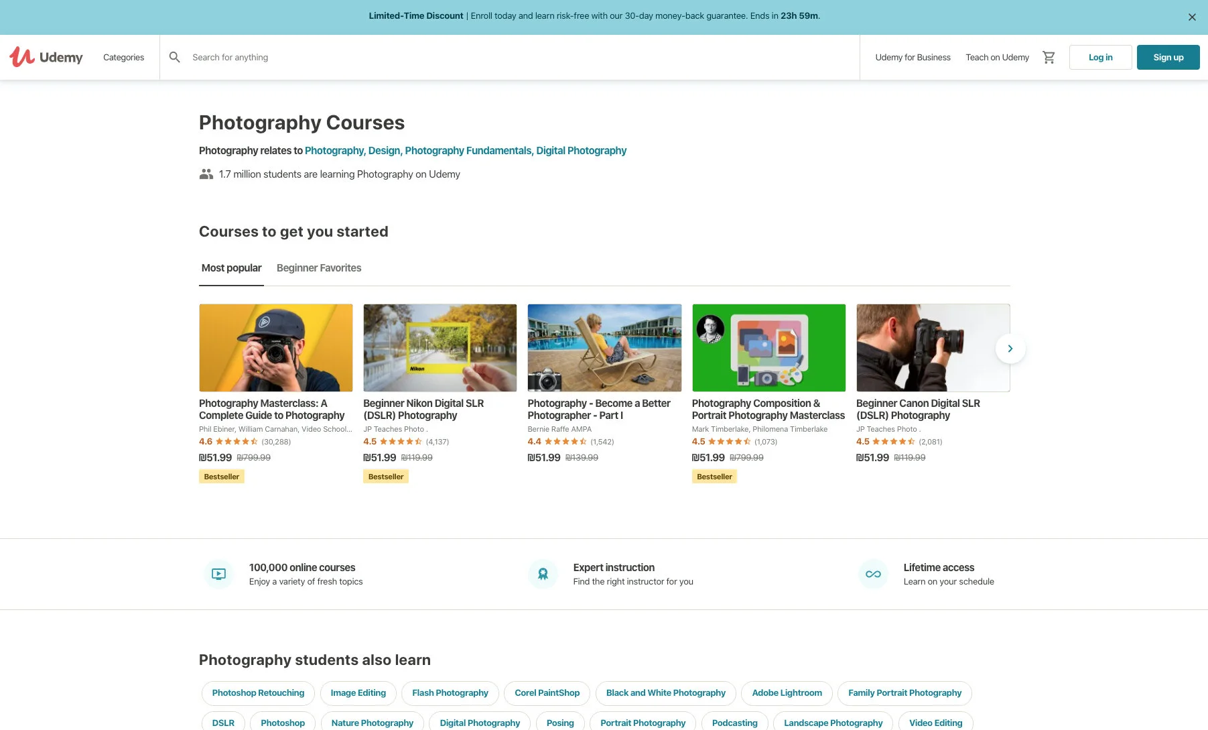Click Bestseller badge under Photography Masterclass
1208x730 pixels.
point(222,477)
